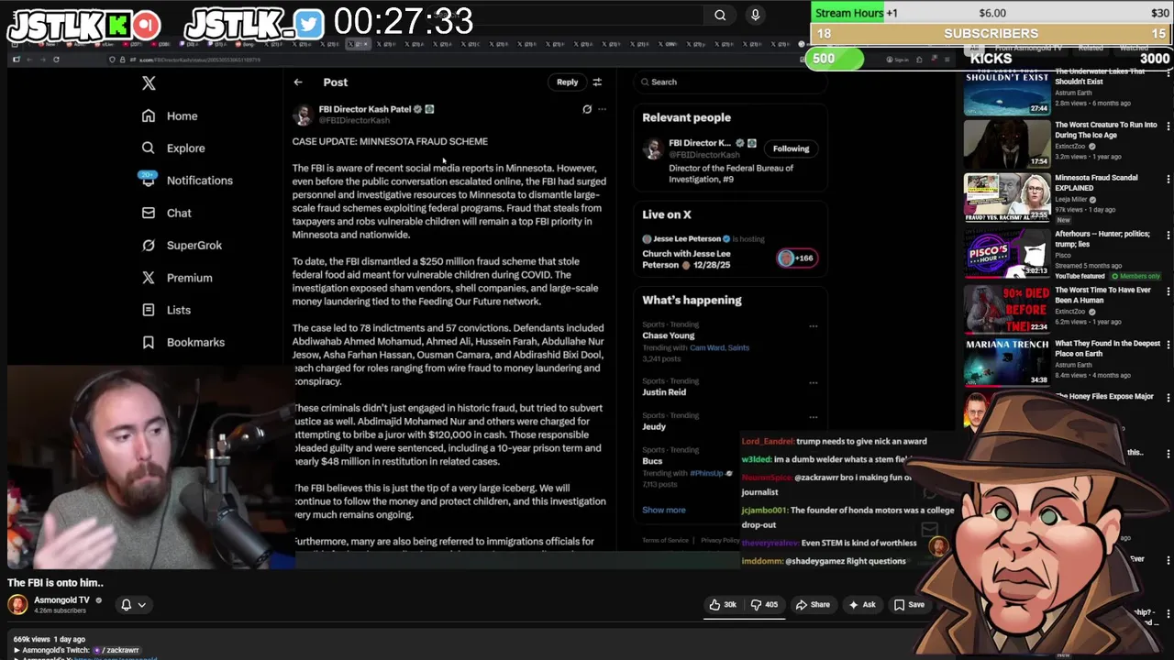Open the Lists icon in X sidebar
The height and width of the screenshot is (660, 1174).
point(149,310)
